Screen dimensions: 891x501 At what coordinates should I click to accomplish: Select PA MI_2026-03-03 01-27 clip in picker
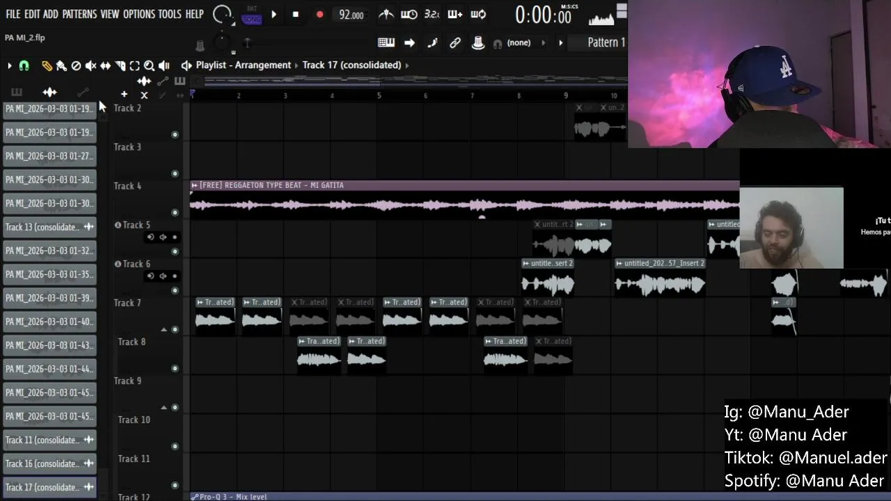pyautogui.click(x=49, y=156)
